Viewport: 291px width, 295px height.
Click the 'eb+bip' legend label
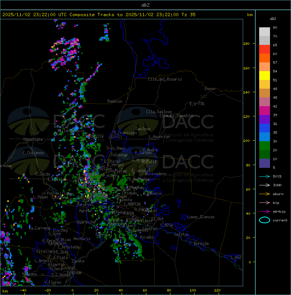(x=279, y=212)
